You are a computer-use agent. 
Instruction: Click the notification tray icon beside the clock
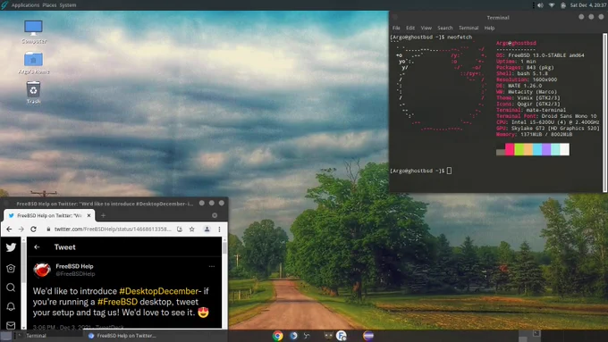point(563,5)
